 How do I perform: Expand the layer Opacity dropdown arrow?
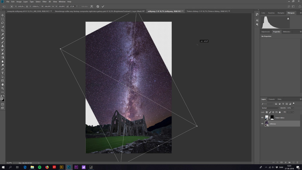tap(293, 108)
